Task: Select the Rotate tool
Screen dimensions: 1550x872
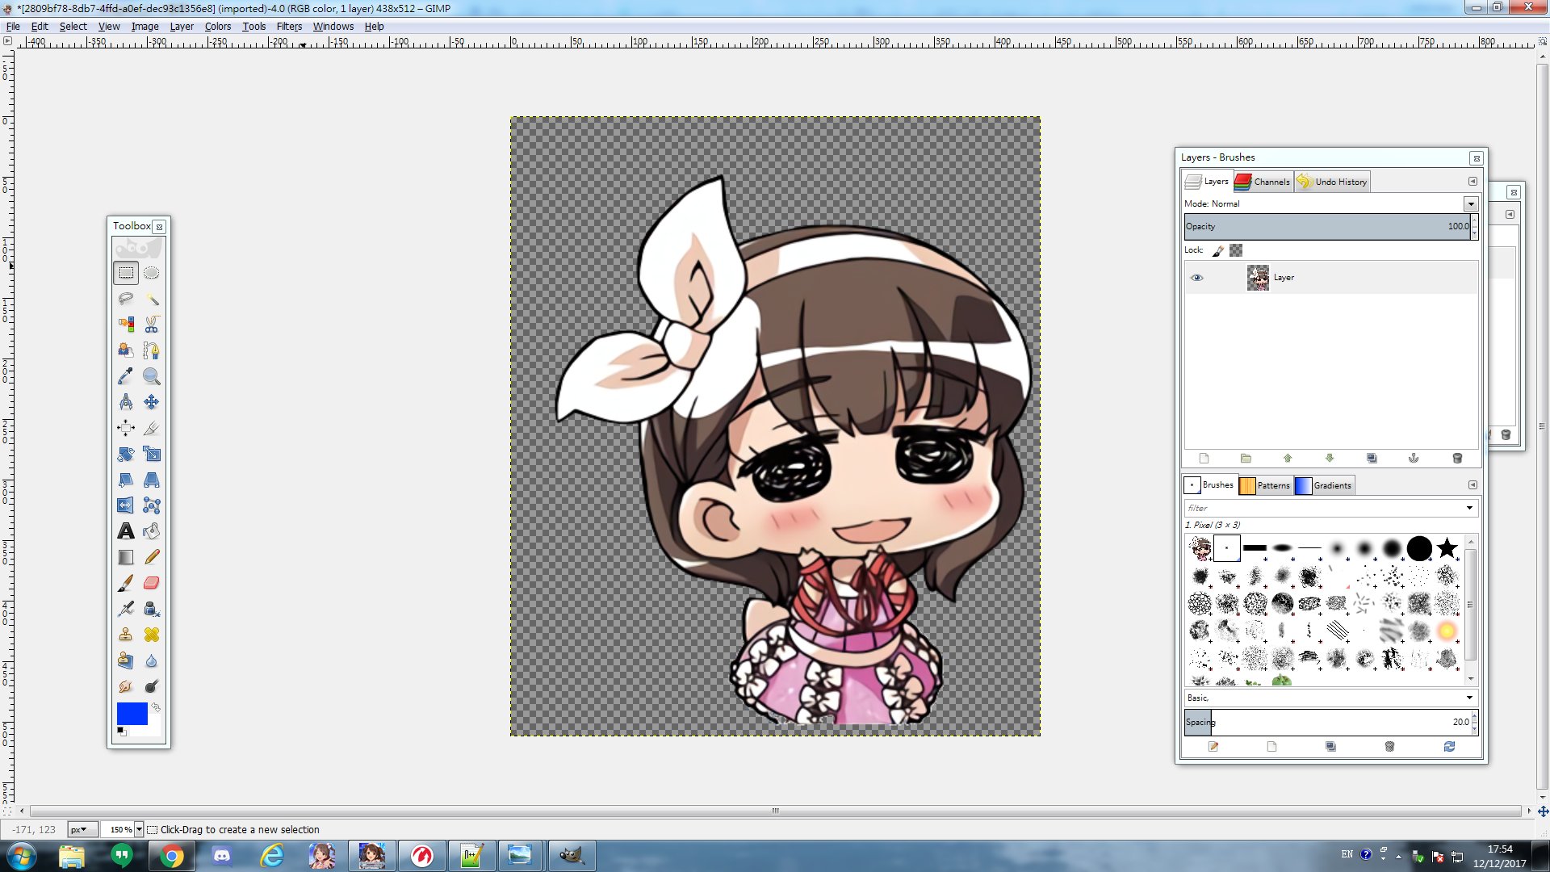Action: 126,454
